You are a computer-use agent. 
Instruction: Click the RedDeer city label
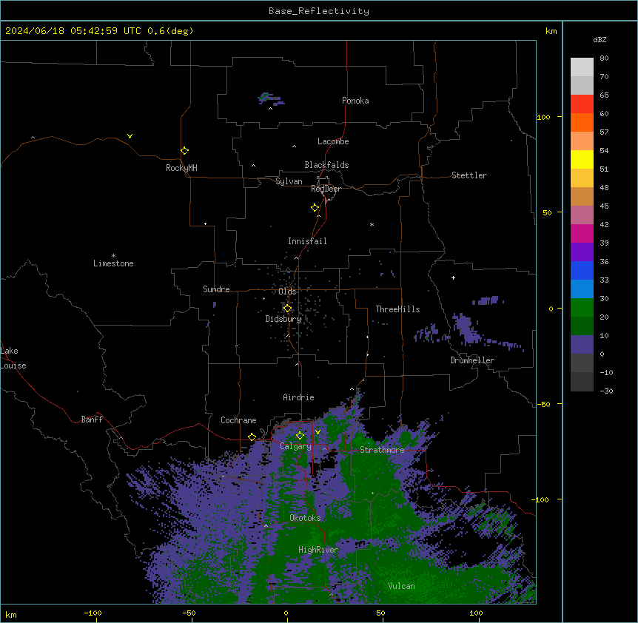pyautogui.click(x=326, y=189)
